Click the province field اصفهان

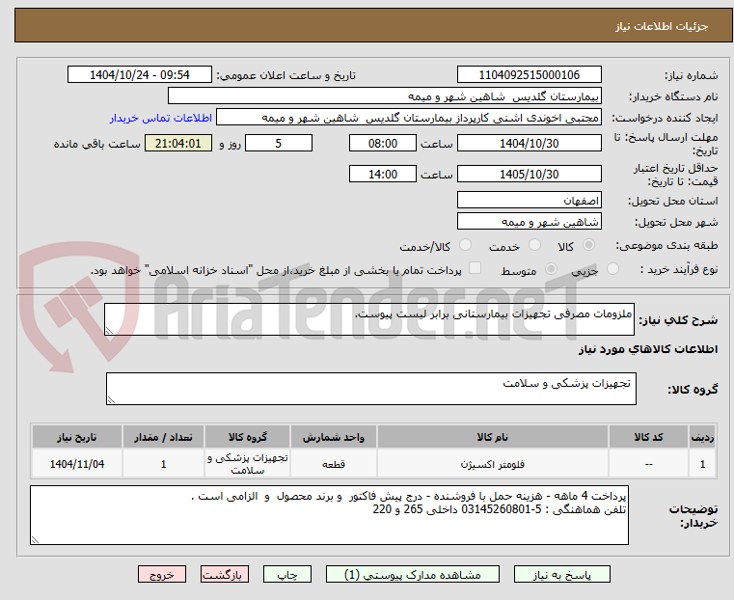tap(529, 201)
